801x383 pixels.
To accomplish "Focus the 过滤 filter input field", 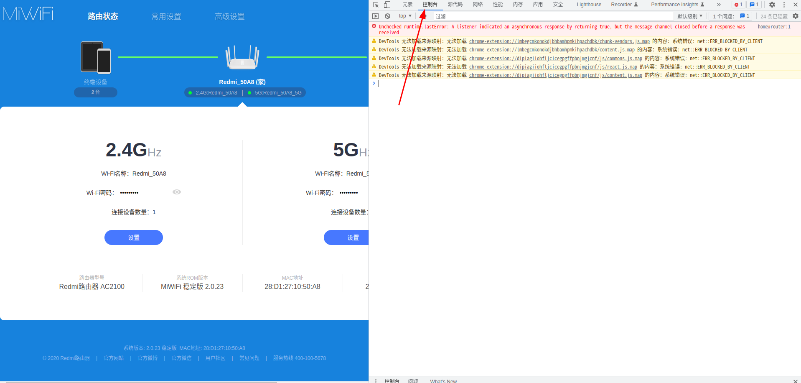I will (554, 16).
